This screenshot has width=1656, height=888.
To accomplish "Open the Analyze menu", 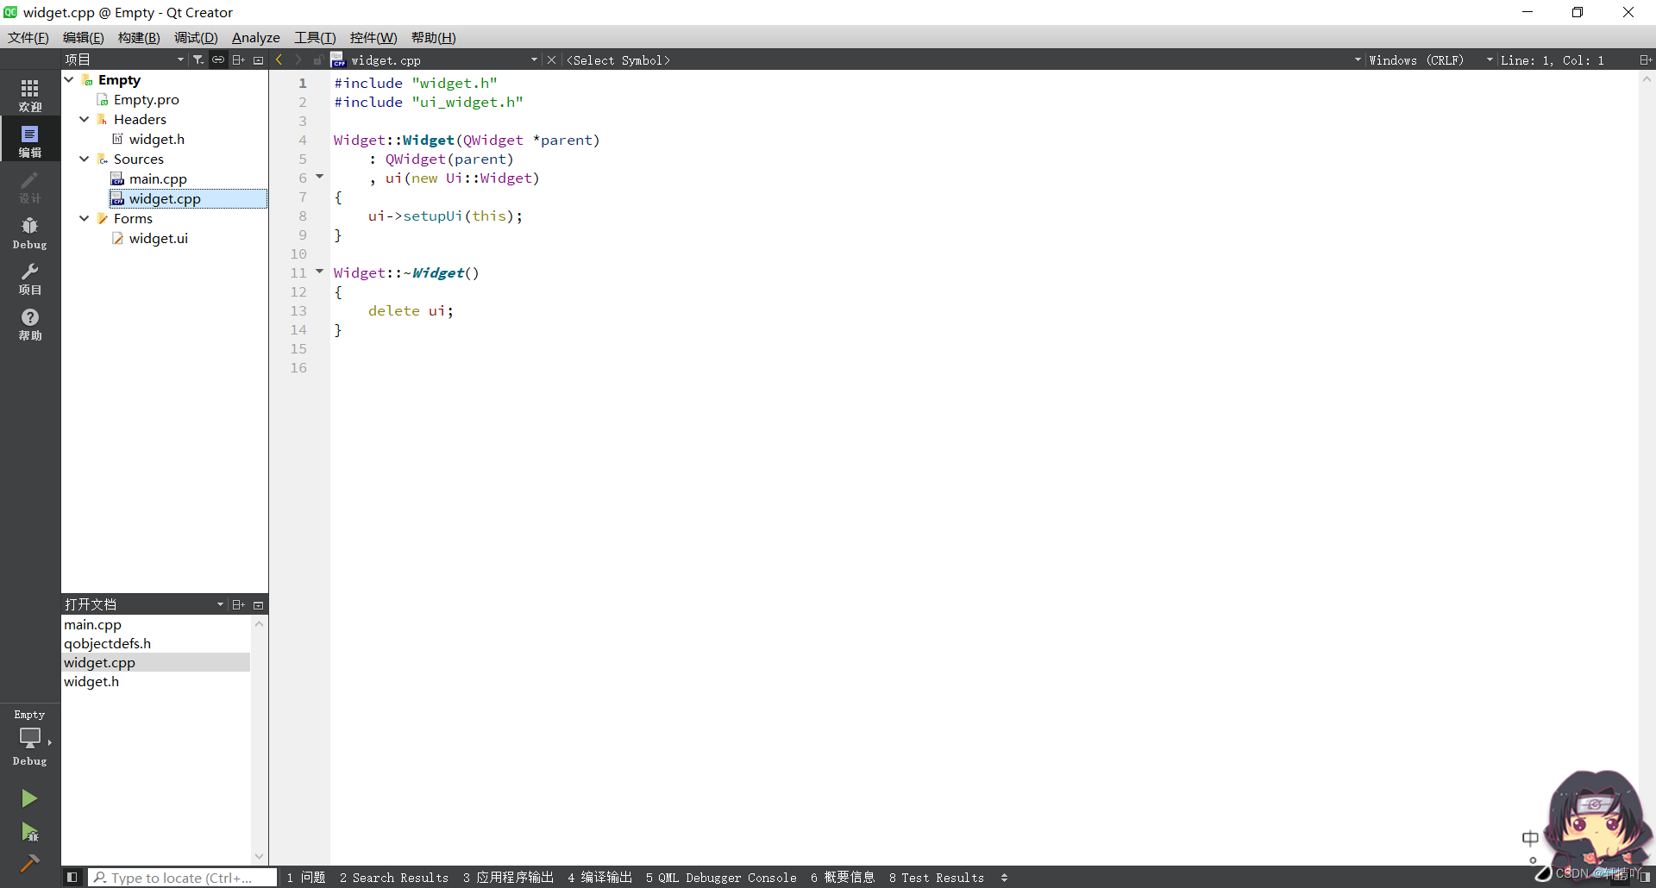I will click(x=256, y=37).
